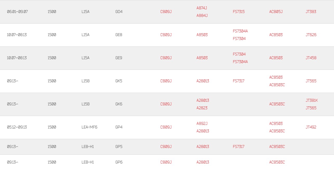This screenshot has width=334, height=170.
Task: Click FS7317 in the GP5 row
Action: (x=239, y=147)
